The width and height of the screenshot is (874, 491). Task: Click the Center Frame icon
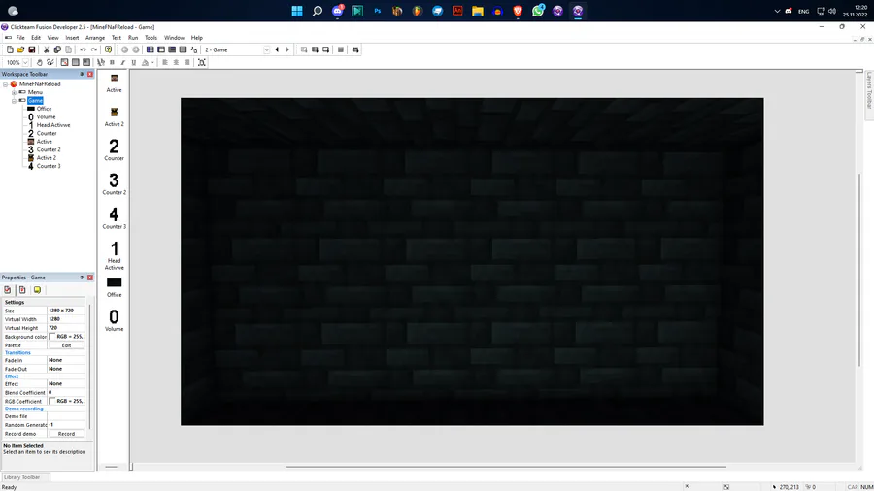pyautogui.click(x=202, y=62)
